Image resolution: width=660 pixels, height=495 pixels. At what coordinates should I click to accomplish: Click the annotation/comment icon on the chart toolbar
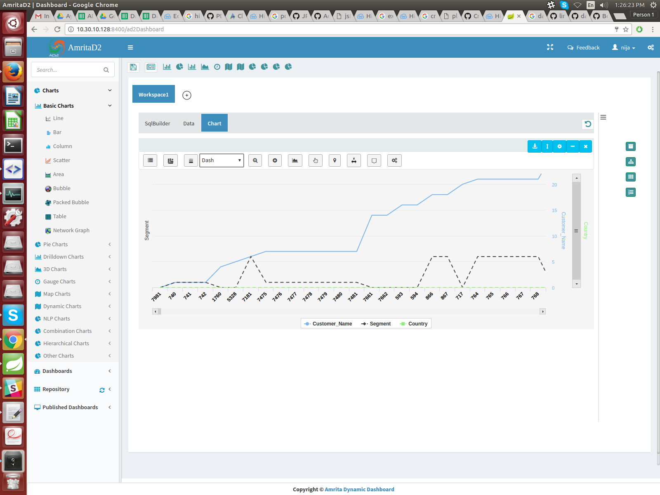click(x=374, y=160)
